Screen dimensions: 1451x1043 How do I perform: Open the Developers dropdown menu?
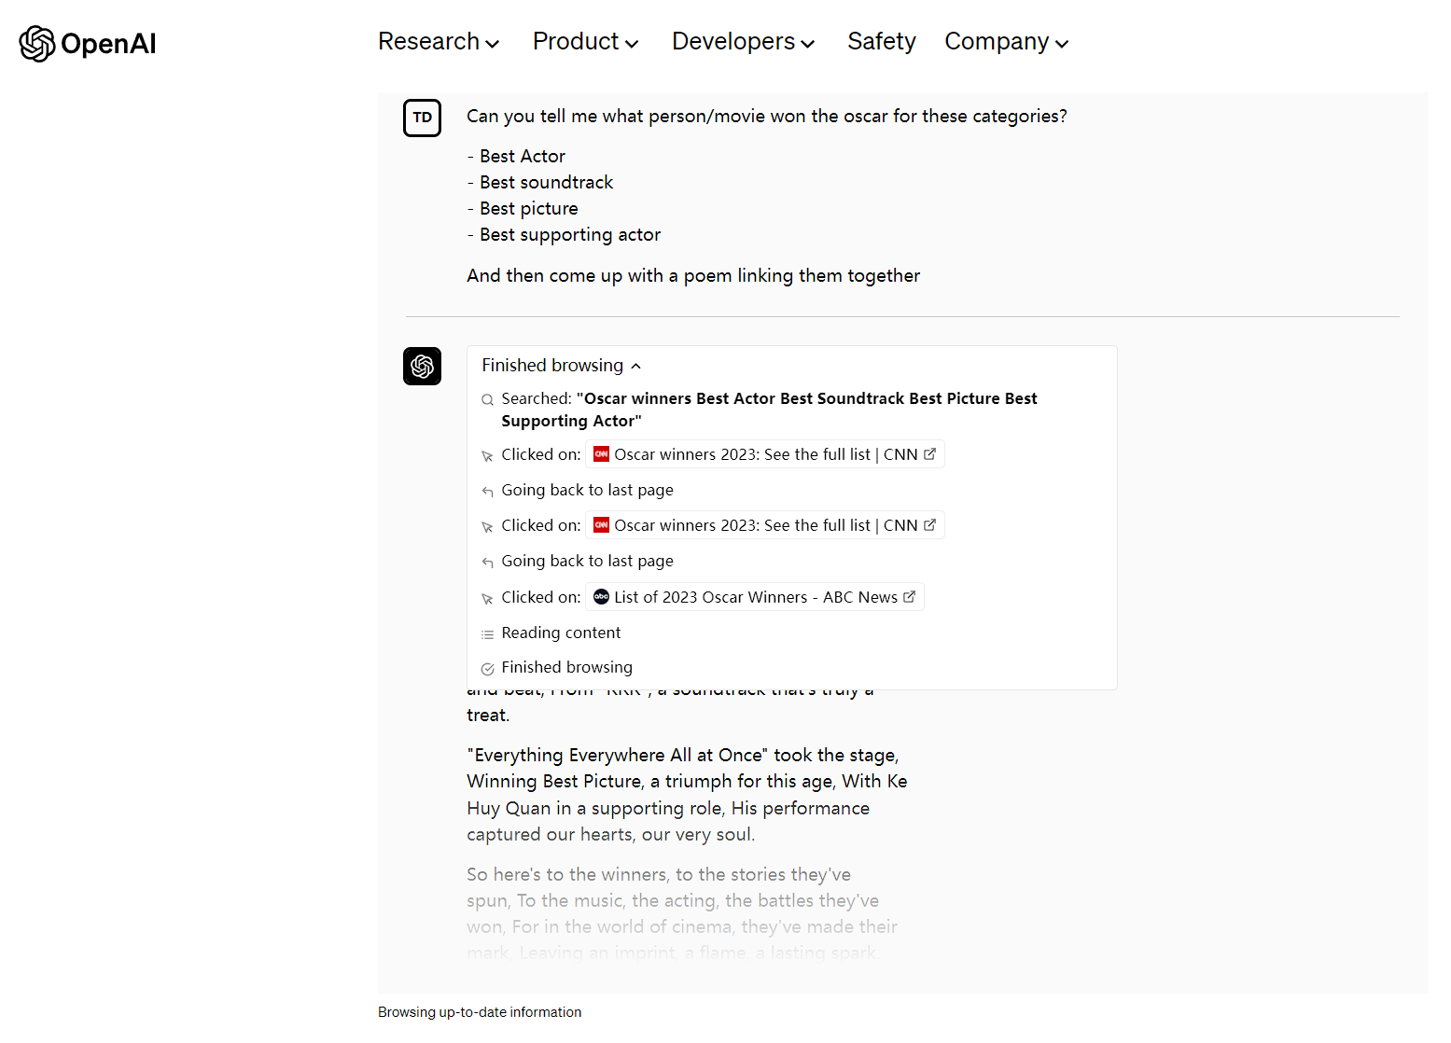[744, 42]
